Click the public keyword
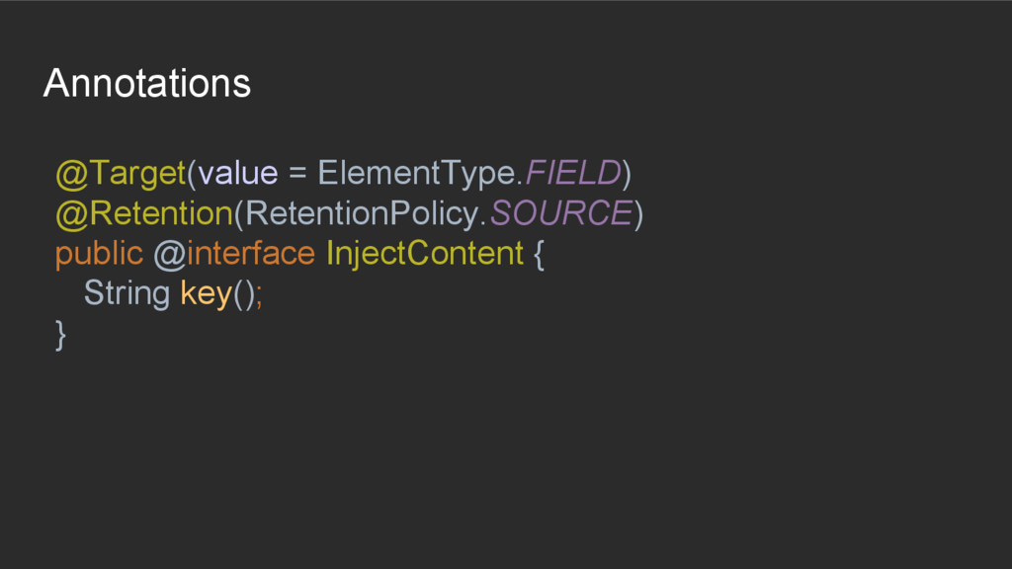The width and height of the screenshot is (1012, 569). [x=99, y=254]
